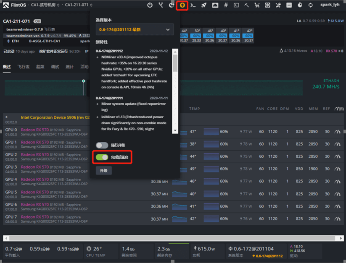Open the screenshot display icon in toolbar
346x263 pixels.
(x=236, y=5)
